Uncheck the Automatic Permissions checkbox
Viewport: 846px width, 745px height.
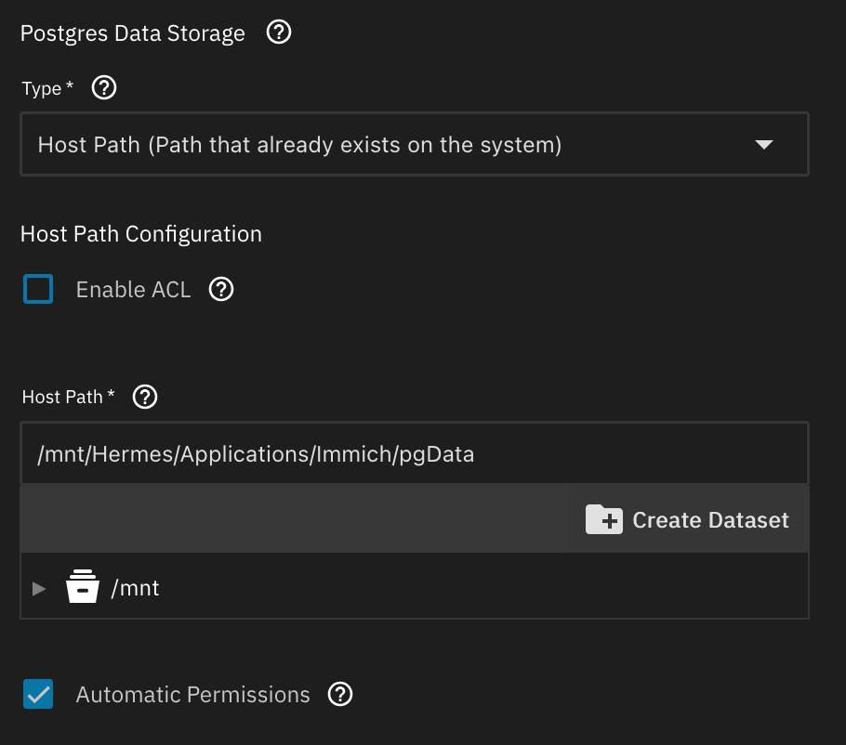(x=38, y=694)
